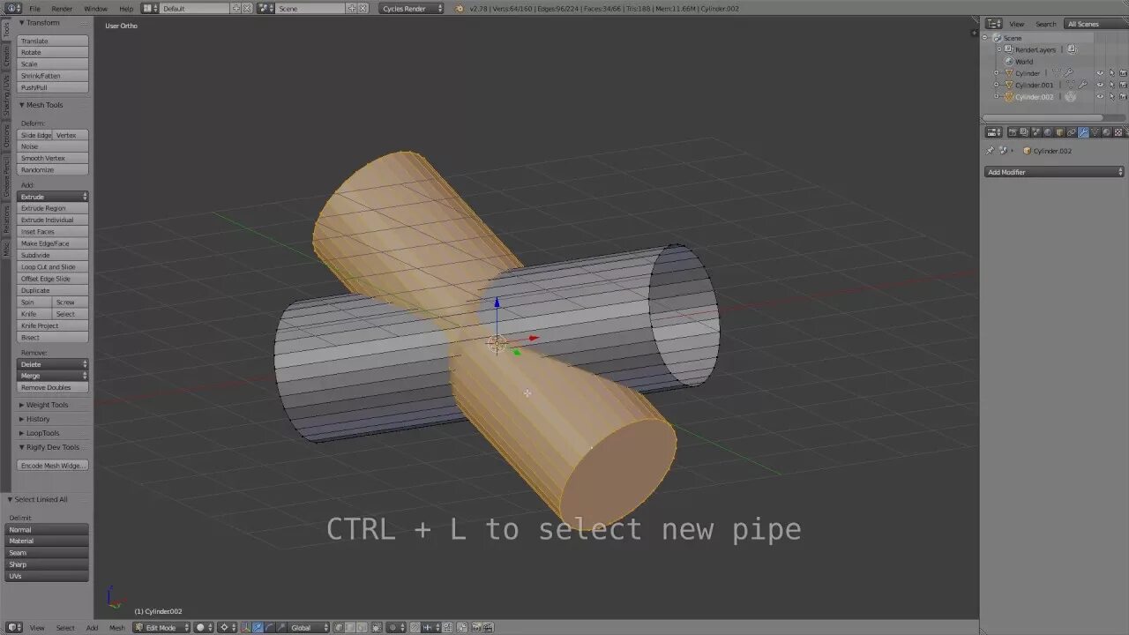Open the Extrude dropdown menu
The height and width of the screenshot is (635, 1129).
[53, 197]
